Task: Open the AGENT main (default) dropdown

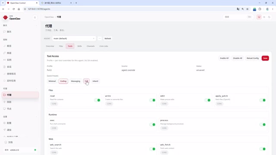Action: tap(74, 38)
